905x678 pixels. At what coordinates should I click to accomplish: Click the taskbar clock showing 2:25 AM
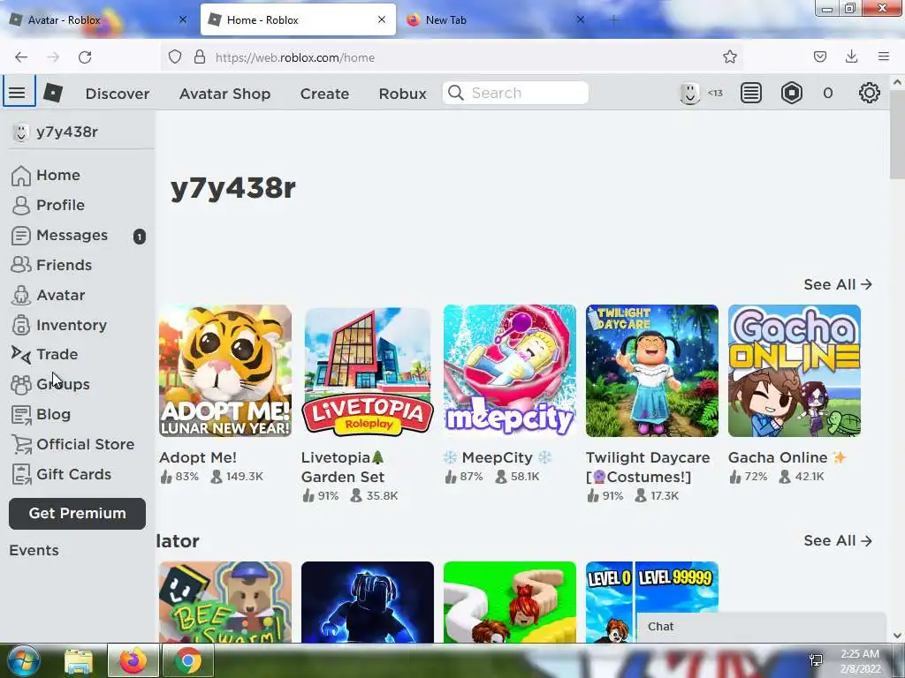pos(859,661)
